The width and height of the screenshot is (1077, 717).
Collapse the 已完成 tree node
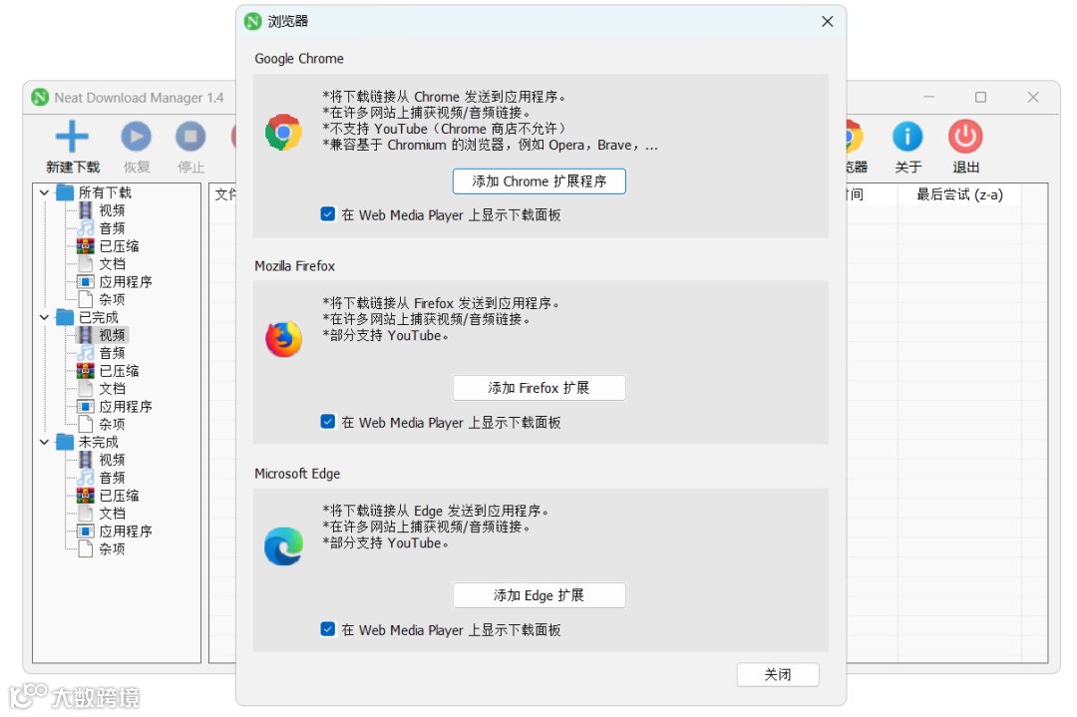(x=44, y=317)
